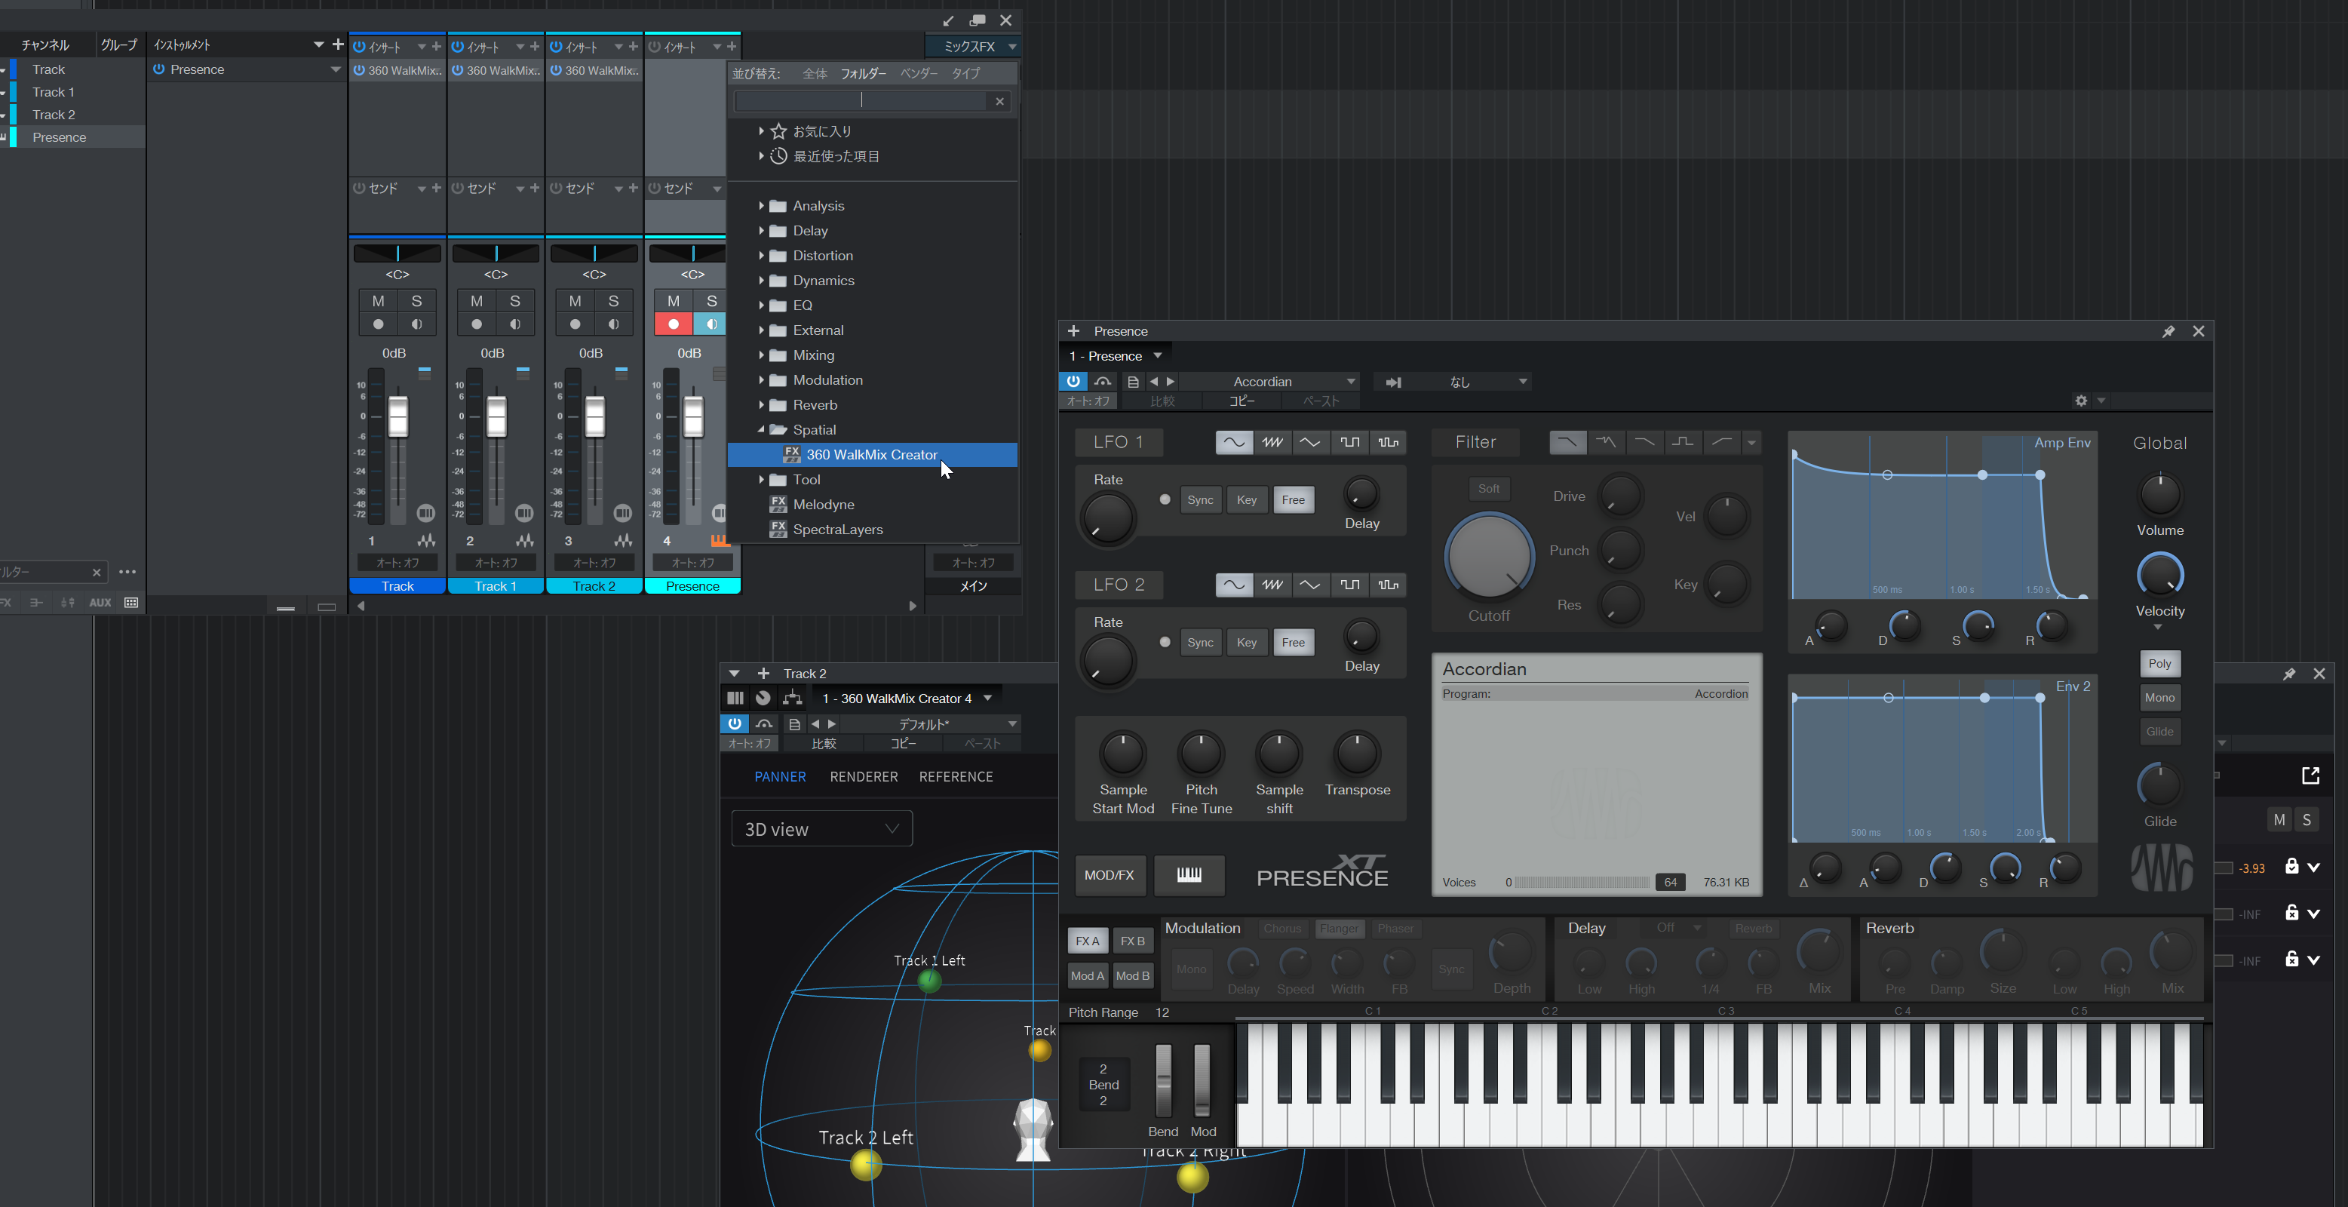Expand the Delay plugin folder
This screenshot has width=2348, height=1207.
761,231
